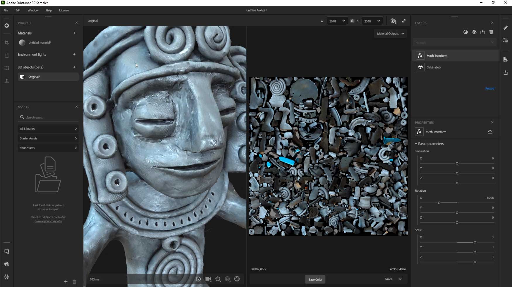This screenshot has height=287, width=512.
Task: Open the camera settings icon in viewport
Action: pos(208,279)
